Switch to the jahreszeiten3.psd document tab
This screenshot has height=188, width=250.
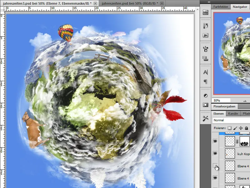[47, 3]
